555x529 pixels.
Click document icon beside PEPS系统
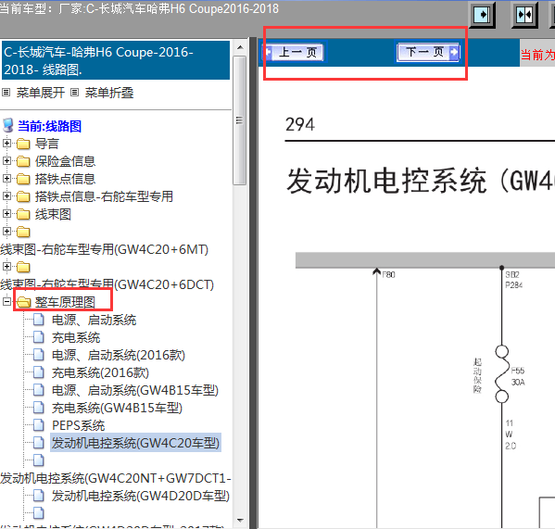click(39, 425)
